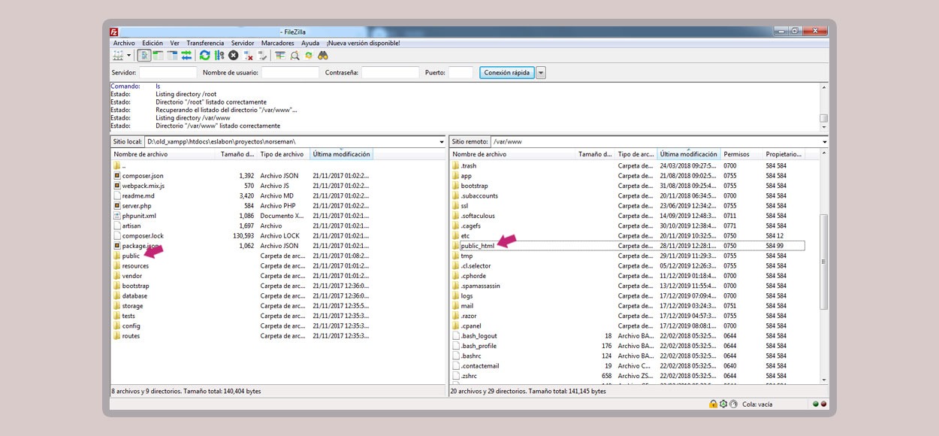The width and height of the screenshot is (939, 436).
Task: Select remote file .bash_profile
Action: click(x=478, y=346)
